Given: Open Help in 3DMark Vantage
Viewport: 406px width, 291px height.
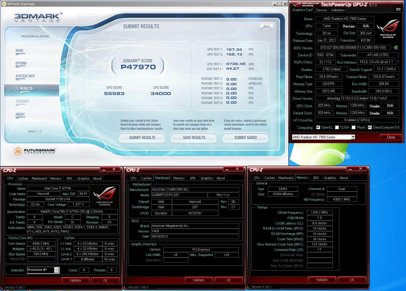Looking at the screenshot, I should (266, 26).
